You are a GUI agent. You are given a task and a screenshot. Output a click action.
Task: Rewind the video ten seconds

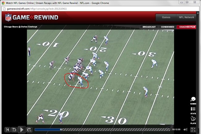[14, 130]
